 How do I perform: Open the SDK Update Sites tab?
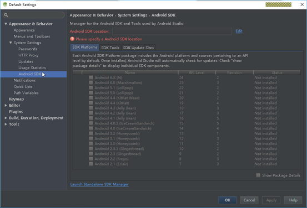pyautogui.click(x=138, y=48)
